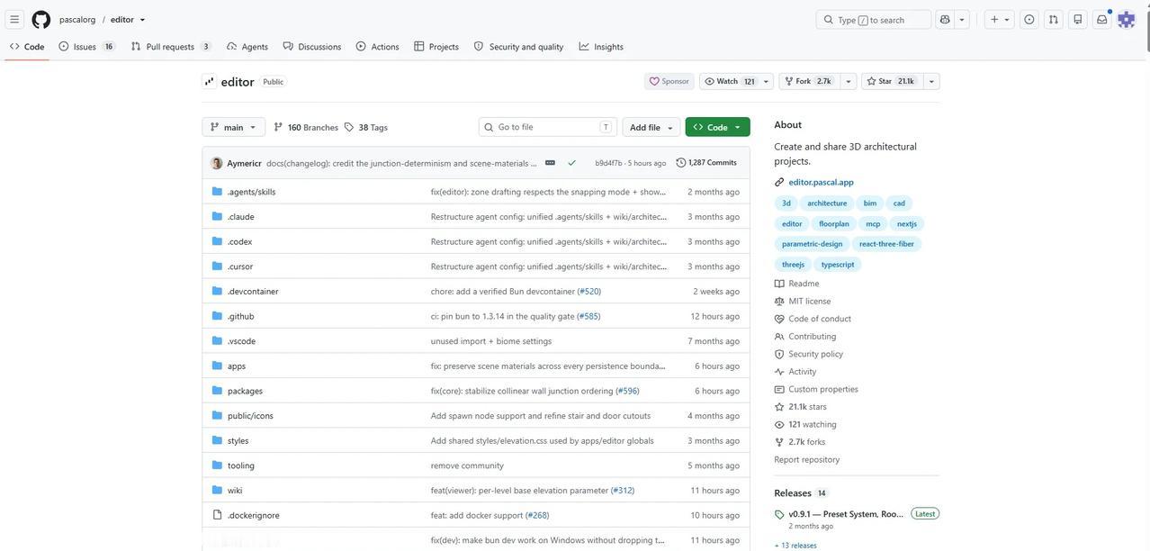
Task: Open the pull requests icon in header
Action: 1054,20
